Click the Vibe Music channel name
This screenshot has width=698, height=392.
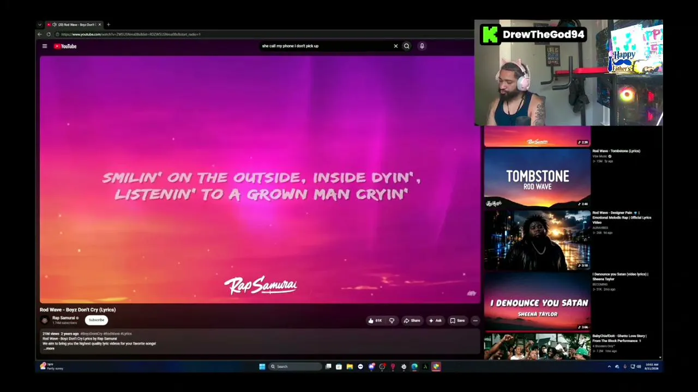600,156
